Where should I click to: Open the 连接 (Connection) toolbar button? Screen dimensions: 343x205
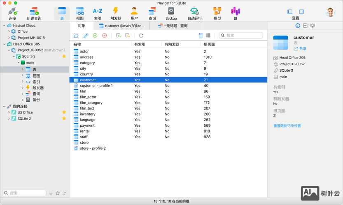coord(12,14)
